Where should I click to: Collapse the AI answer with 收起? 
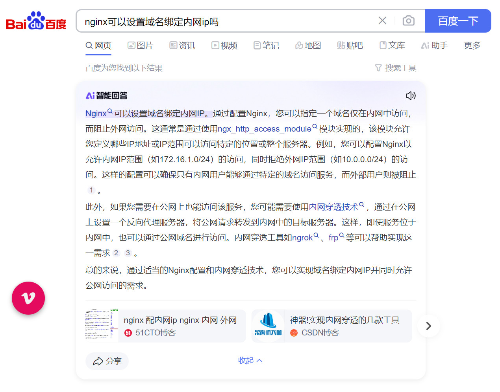(250, 361)
